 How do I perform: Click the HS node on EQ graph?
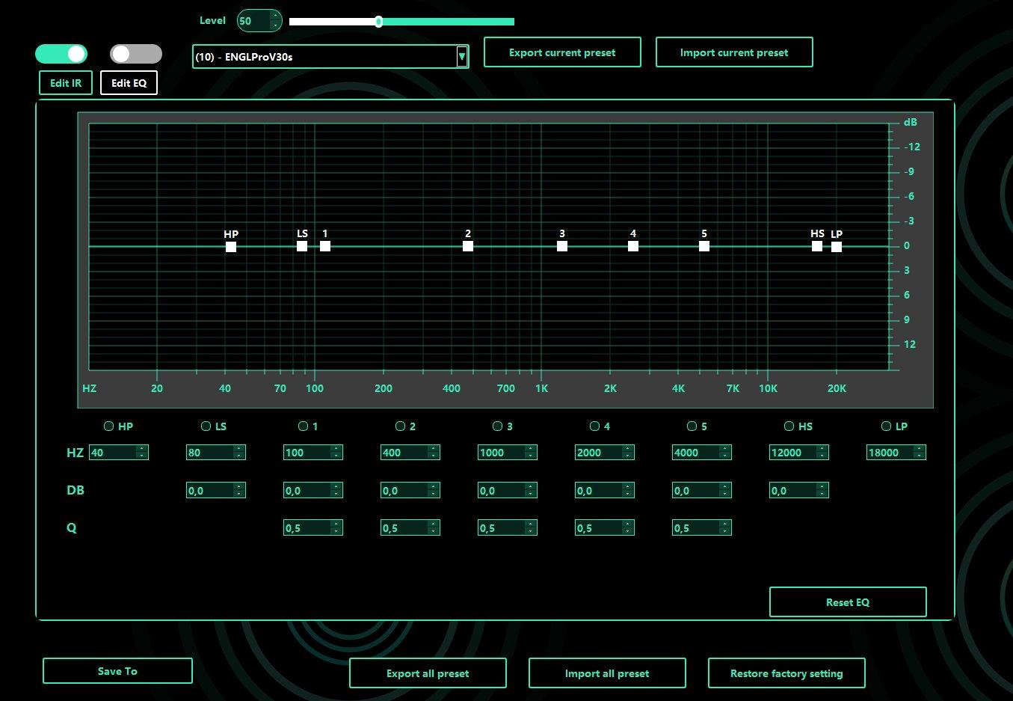(817, 246)
